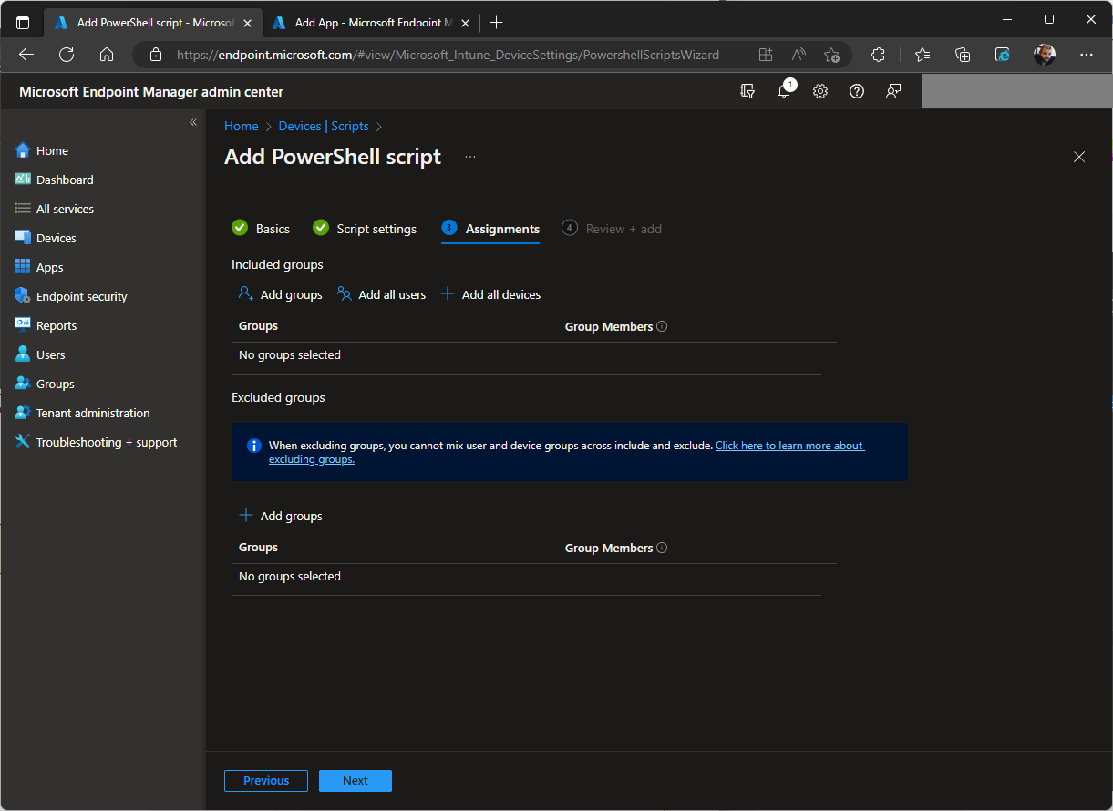Click the 'Microsoft Endpoint Manager admin center' title

(151, 91)
